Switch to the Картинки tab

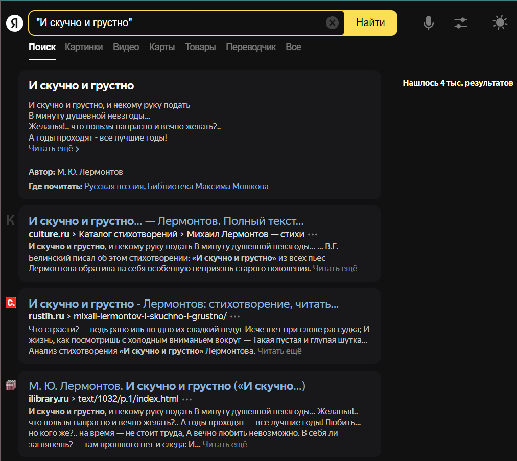tap(84, 47)
